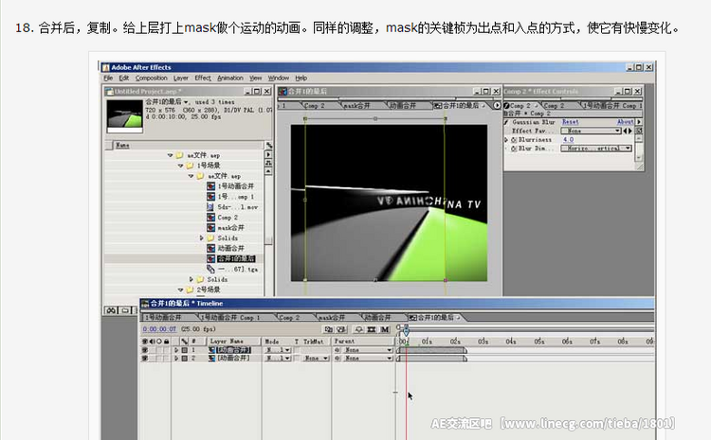The width and height of the screenshot is (711, 440).
Task: Switch to Comp 2 tab in Timeline
Action: tap(289, 317)
